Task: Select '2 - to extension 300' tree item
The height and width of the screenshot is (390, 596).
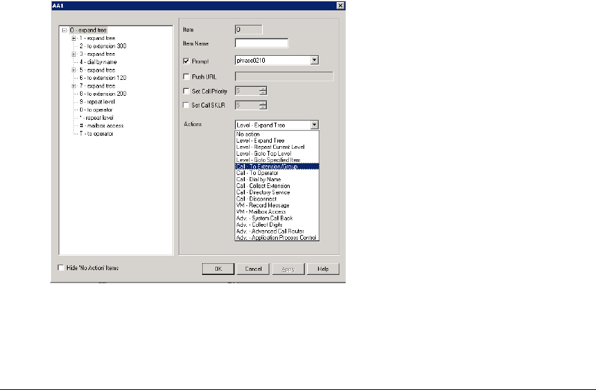Action: pos(102,45)
